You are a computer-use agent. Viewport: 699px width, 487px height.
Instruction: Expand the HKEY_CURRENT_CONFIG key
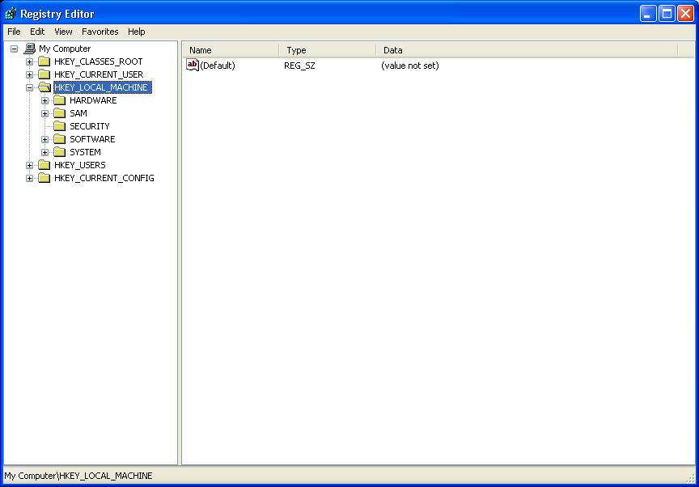[29, 178]
